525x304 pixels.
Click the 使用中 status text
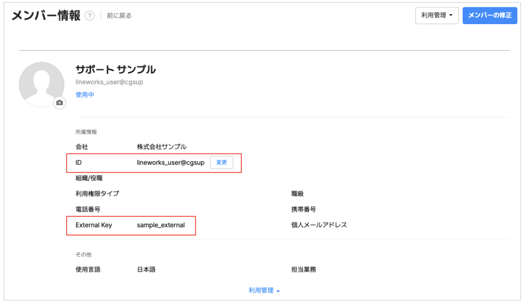[85, 95]
